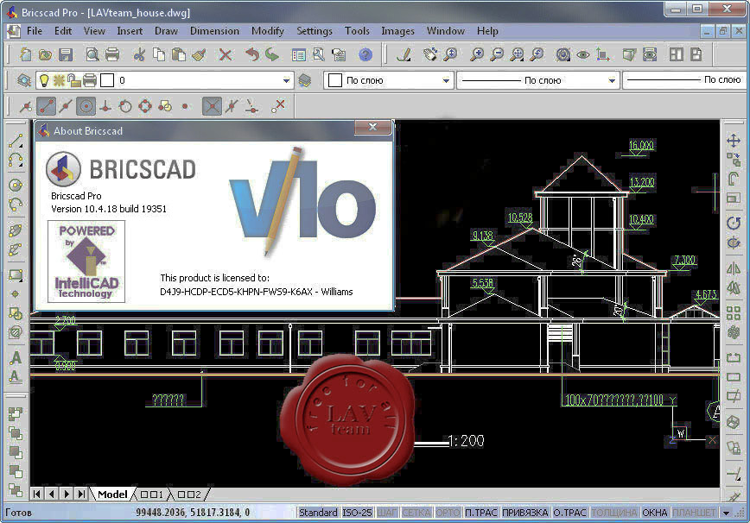Clear entity snaps with red X icon
The height and width of the screenshot is (523, 750).
(278, 106)
